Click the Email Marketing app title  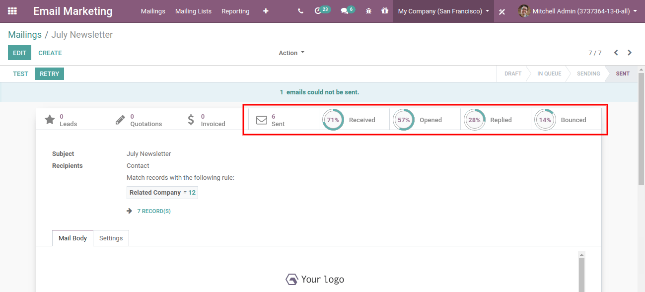pos(73,11)
